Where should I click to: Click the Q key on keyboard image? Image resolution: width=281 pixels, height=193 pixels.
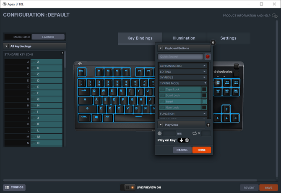94,91
